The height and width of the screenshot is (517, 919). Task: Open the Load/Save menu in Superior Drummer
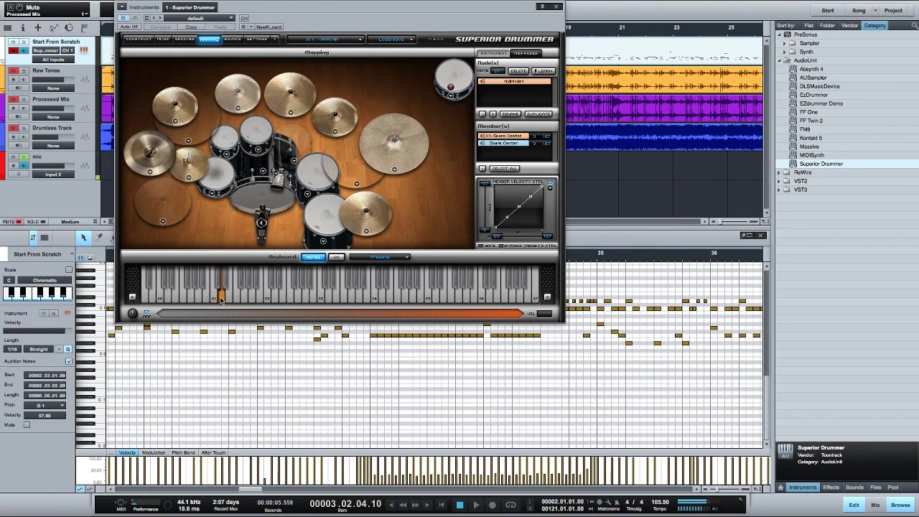392,39
